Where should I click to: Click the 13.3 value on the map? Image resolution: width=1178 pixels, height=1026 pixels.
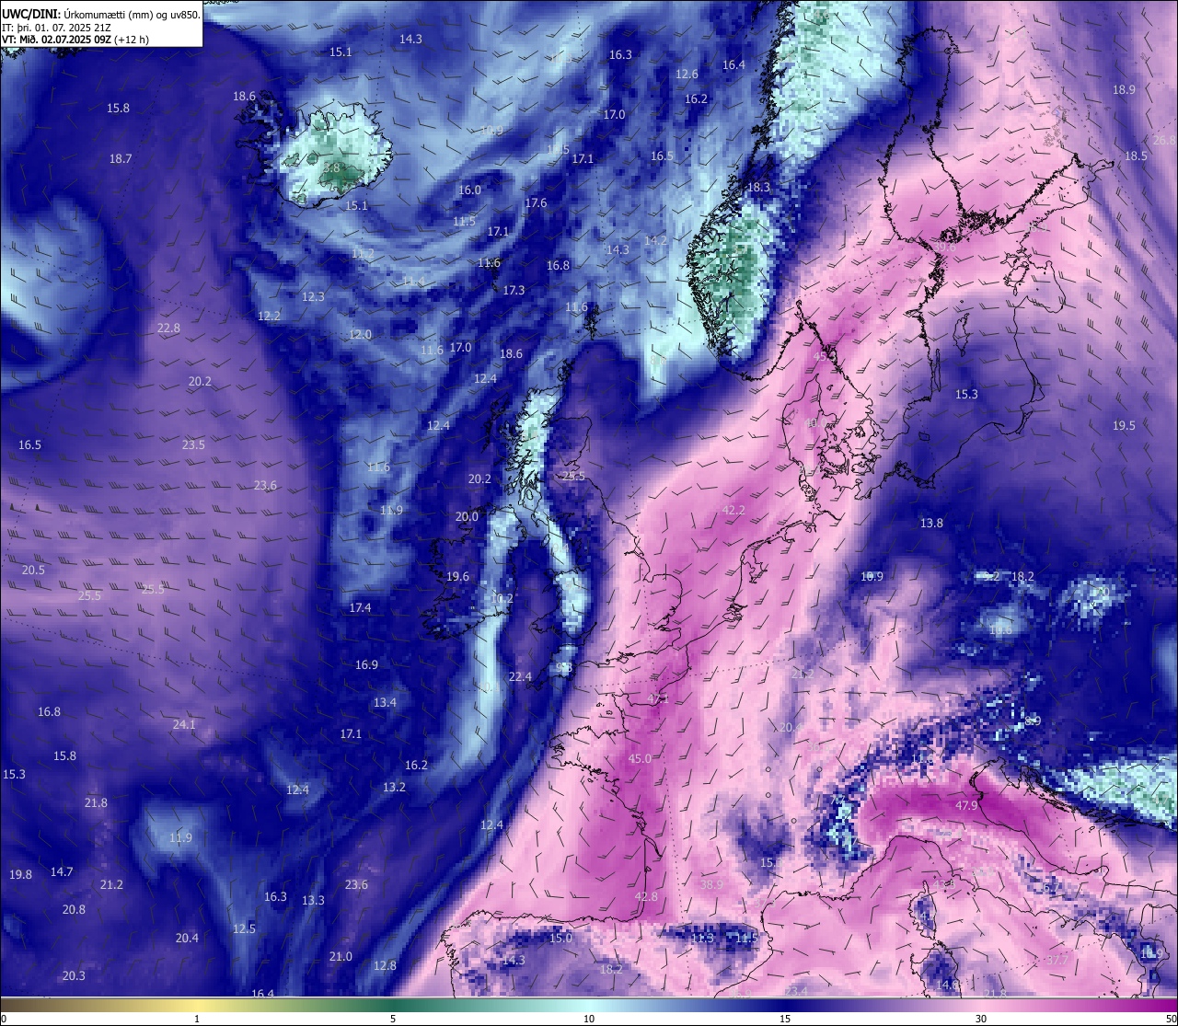(313, 900)
